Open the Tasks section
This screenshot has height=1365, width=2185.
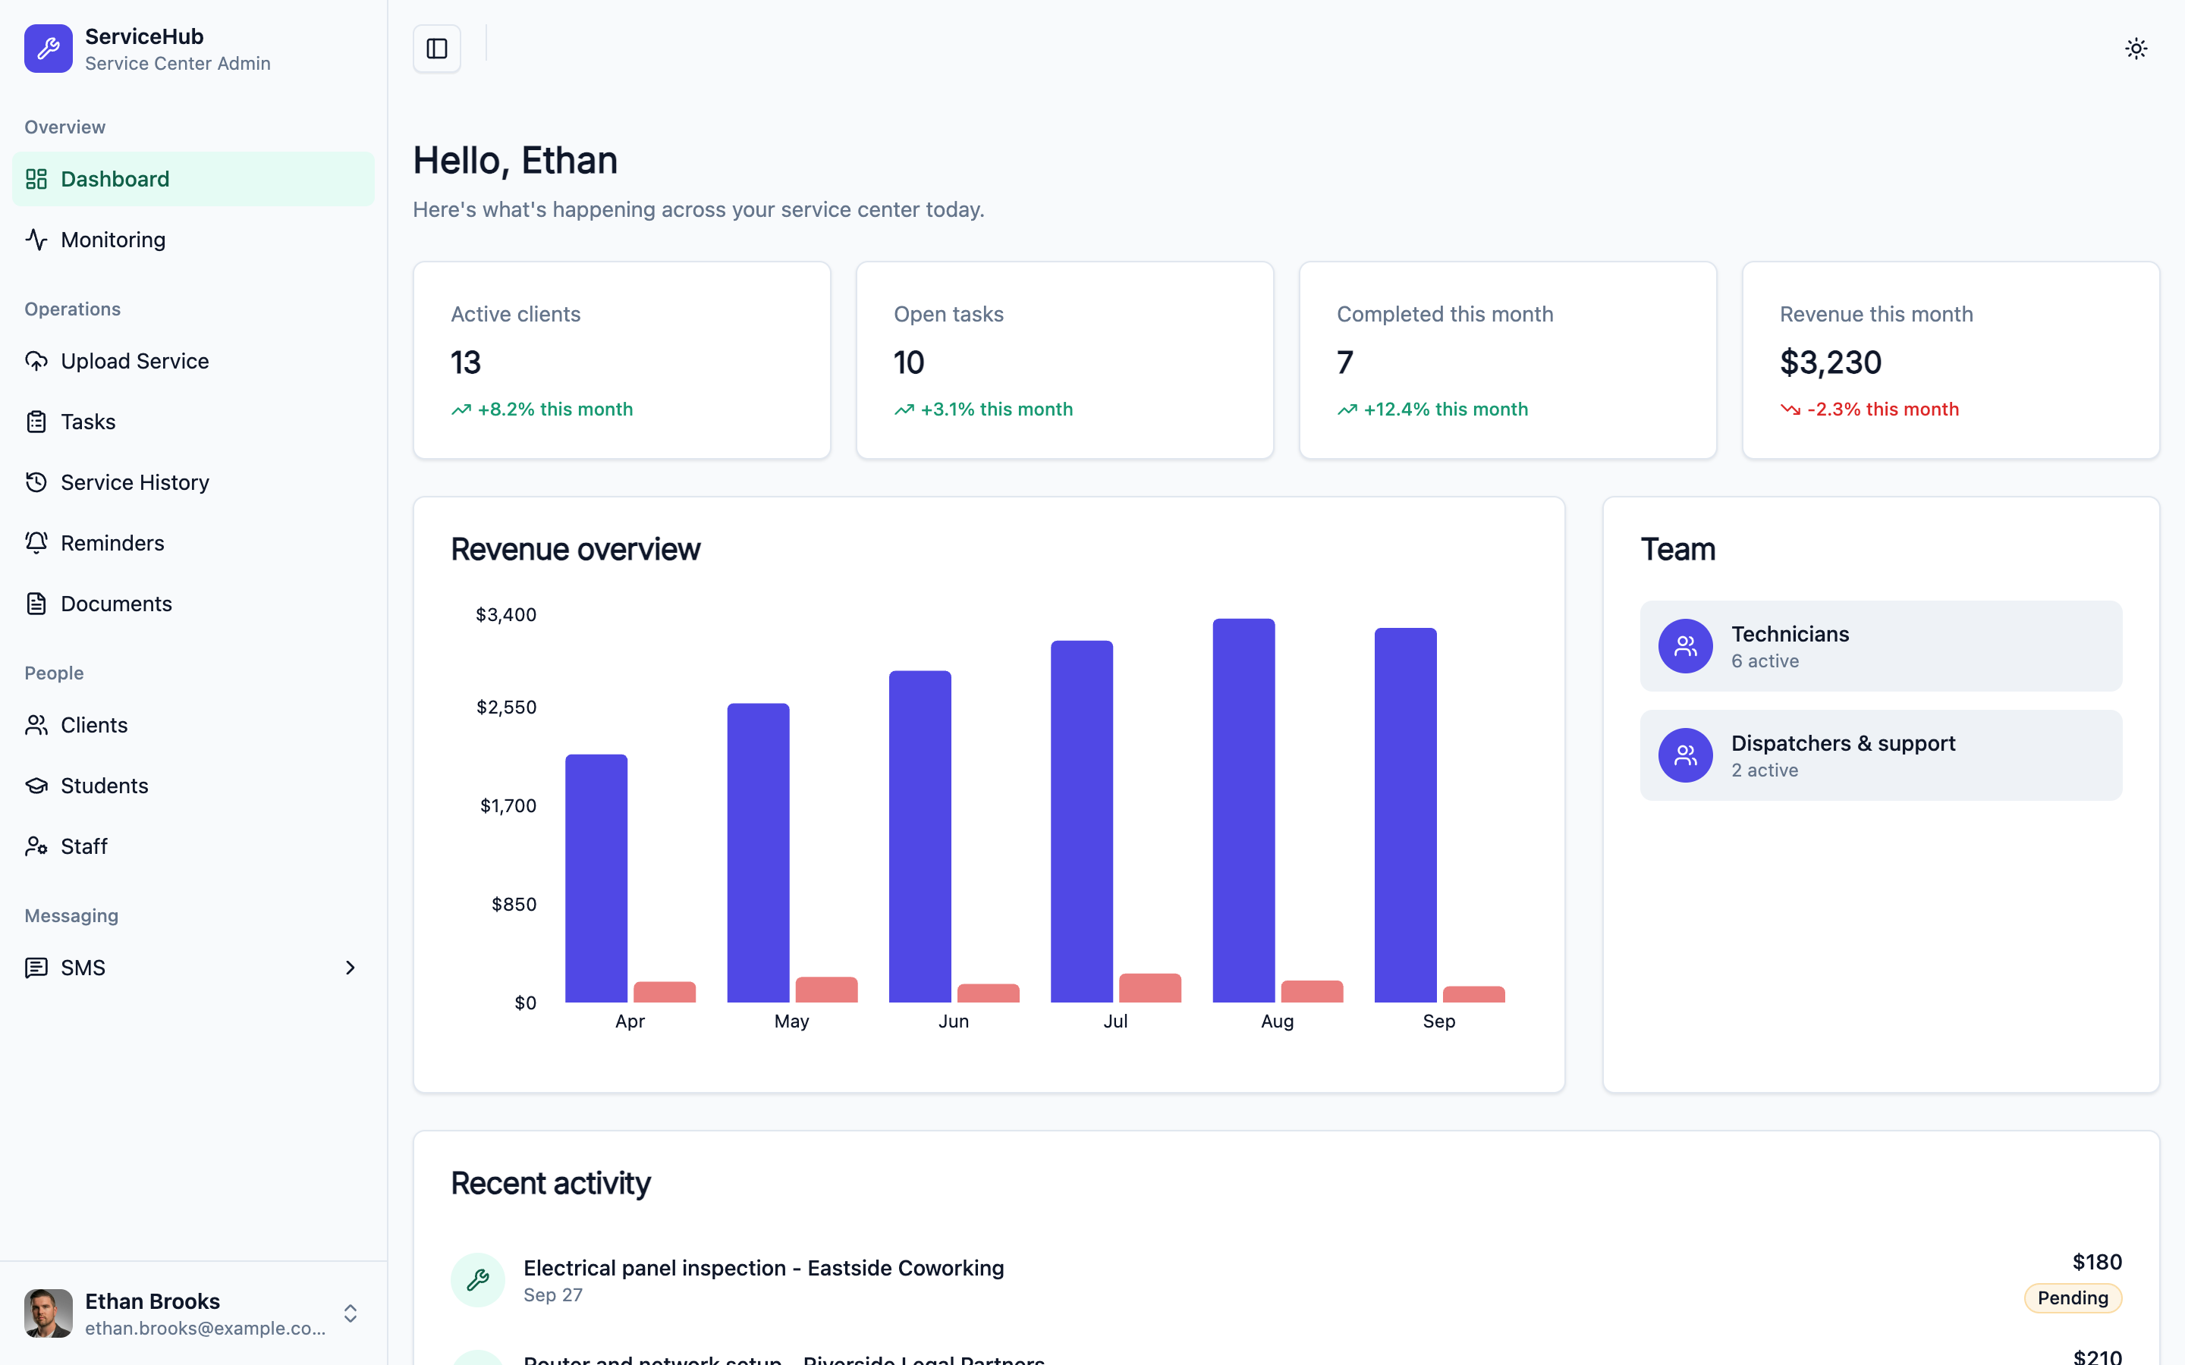(x=193, y=422)
